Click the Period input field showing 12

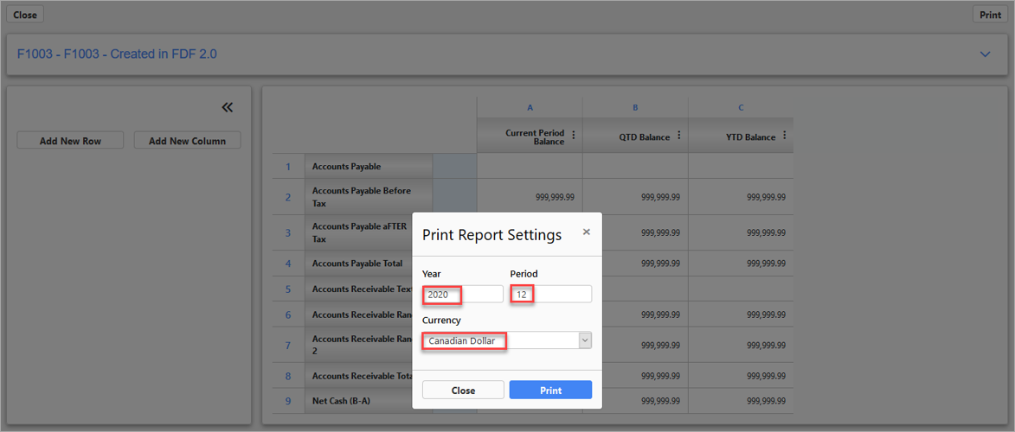pos(550,295)
